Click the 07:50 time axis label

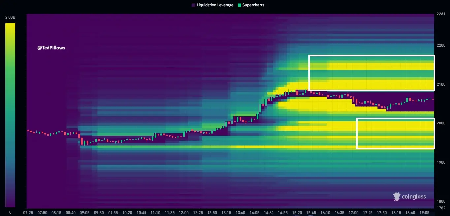(x=43, y=213)
